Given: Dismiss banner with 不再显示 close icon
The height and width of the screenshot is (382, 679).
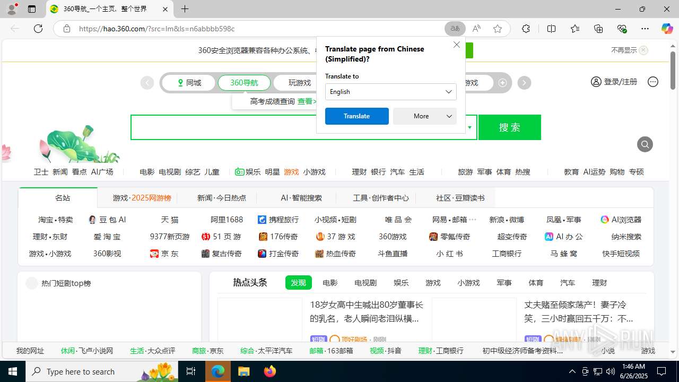Looking at the screenshot, I should click(643, 50).
